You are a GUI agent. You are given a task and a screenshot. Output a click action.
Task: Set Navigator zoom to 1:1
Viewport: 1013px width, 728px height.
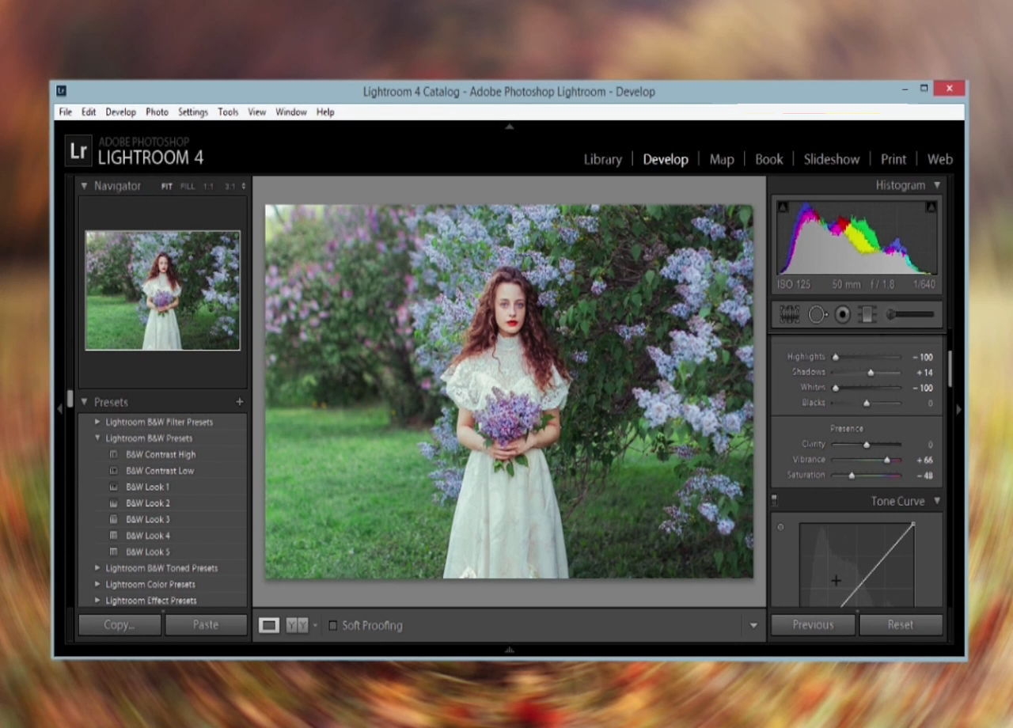[208, 187]
